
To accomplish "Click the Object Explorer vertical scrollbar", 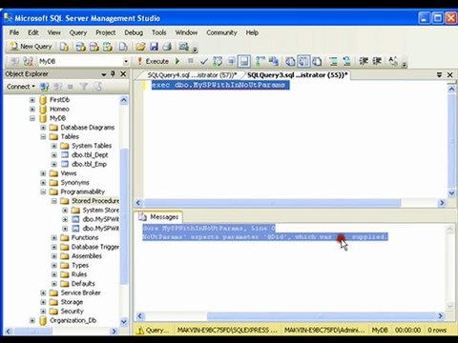I will tap(124, 216).
